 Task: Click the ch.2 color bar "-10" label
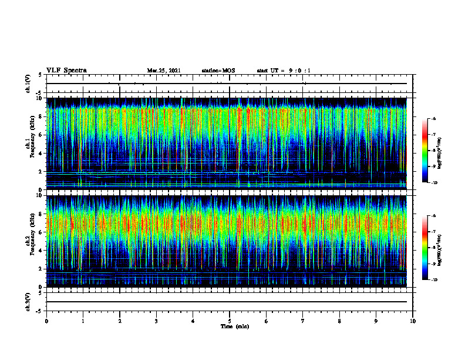434,280
